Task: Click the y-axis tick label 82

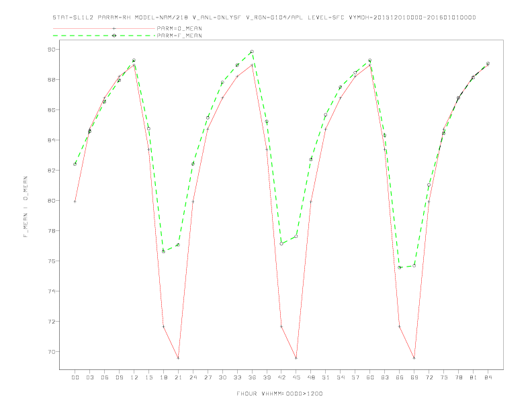Action: pyautogui.click(x=51, y=170)
